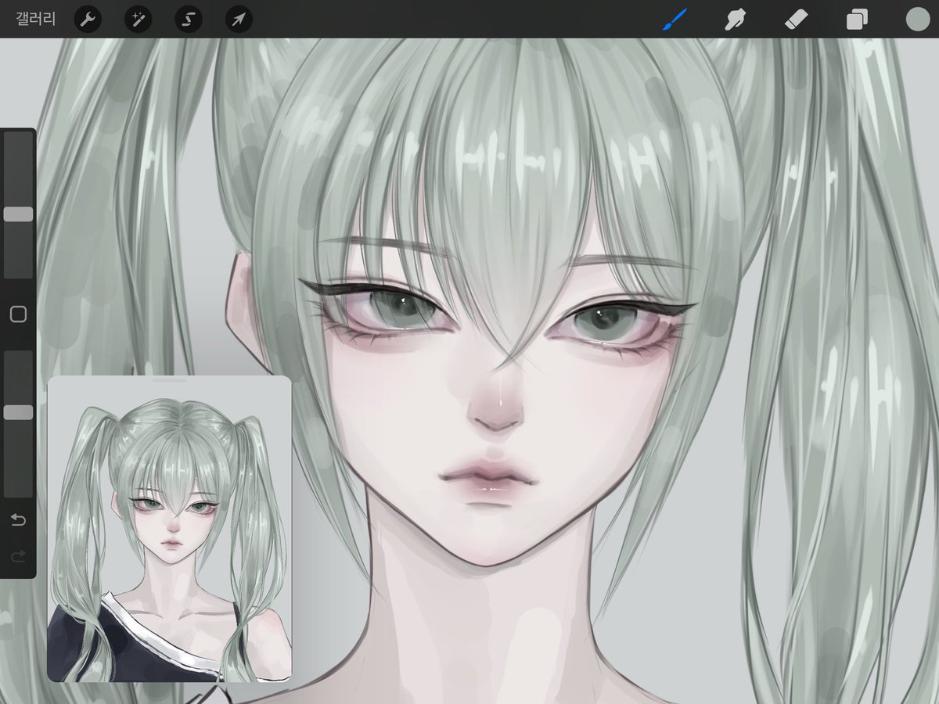
Task: Adjust the brush size slider handle
Action: (18, 214)
